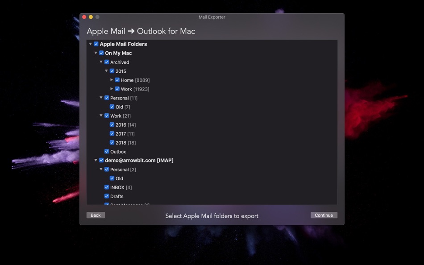424x265 pixels.
Task: Select the Drafts label
Action: click(x=117, y=196)
